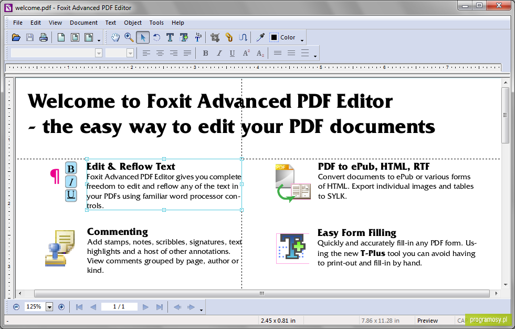Open the Object menu
515x329 pixels.
tap(133, 23)
